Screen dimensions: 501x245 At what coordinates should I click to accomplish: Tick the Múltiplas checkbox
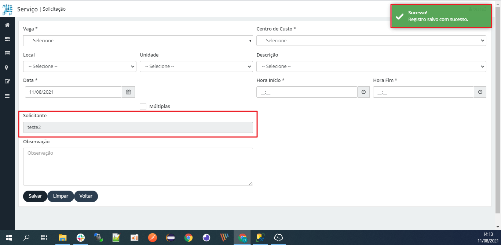(143, 106)
